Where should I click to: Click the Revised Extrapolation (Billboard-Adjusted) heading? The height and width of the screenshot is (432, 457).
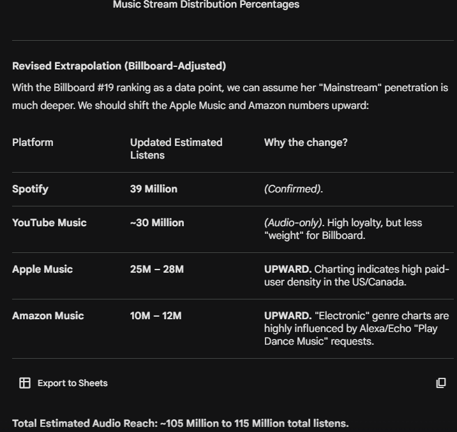[119, 66]
